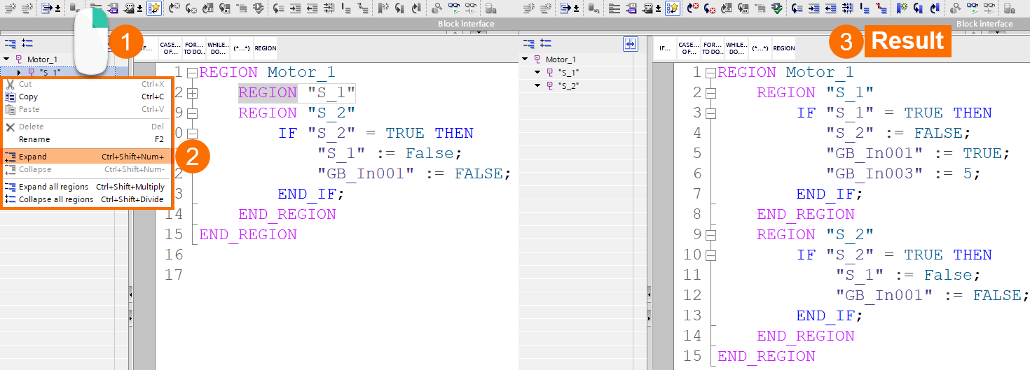The image size is (1030, 370).
Task: Select Motor_1 label in Result tree
Action: click(561, 59)
